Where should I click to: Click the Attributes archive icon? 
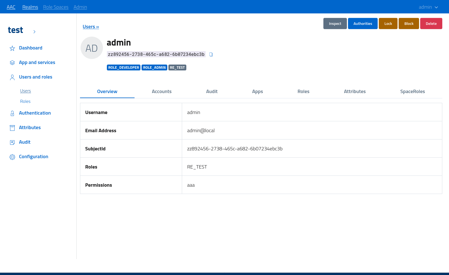click(x=12, y=128)
